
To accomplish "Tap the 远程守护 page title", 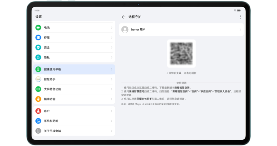I will [x=135, y=17].
